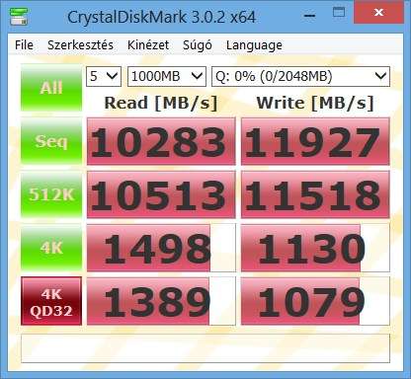This screenshot has width=411, height=379.
Task: Run all benchmarks with the All button
Action: click(x=51, y=88)
